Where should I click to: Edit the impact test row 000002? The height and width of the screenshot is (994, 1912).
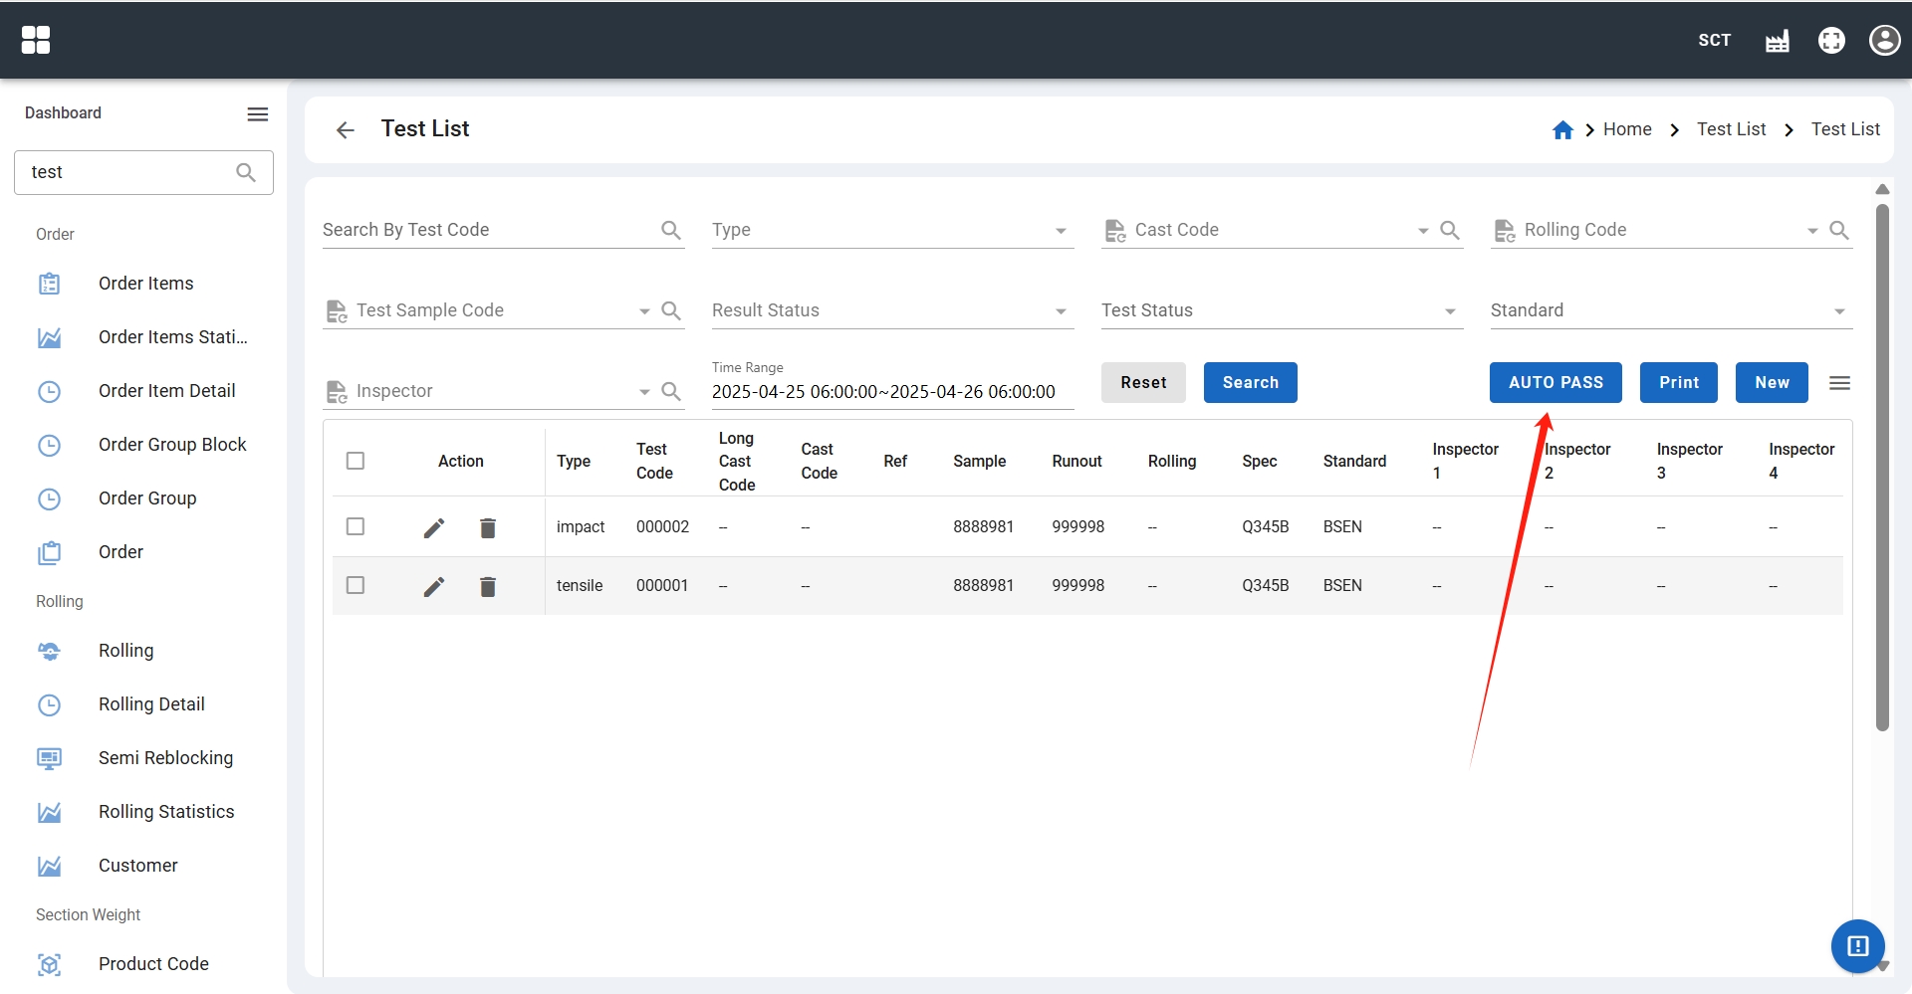434,527
